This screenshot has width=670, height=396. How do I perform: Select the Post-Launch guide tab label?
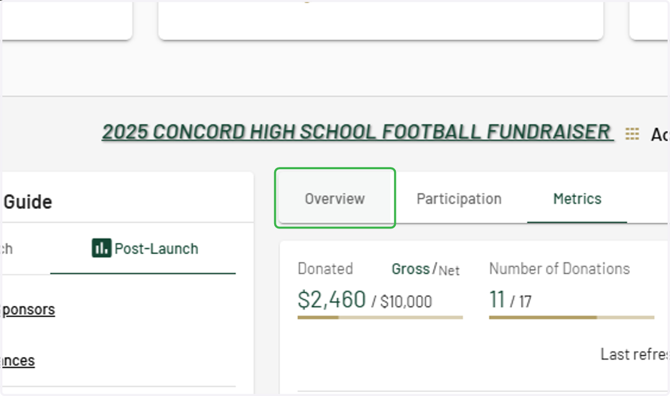[156, 249]
